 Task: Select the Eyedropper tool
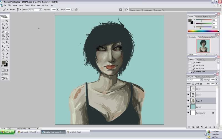[7, 53]
